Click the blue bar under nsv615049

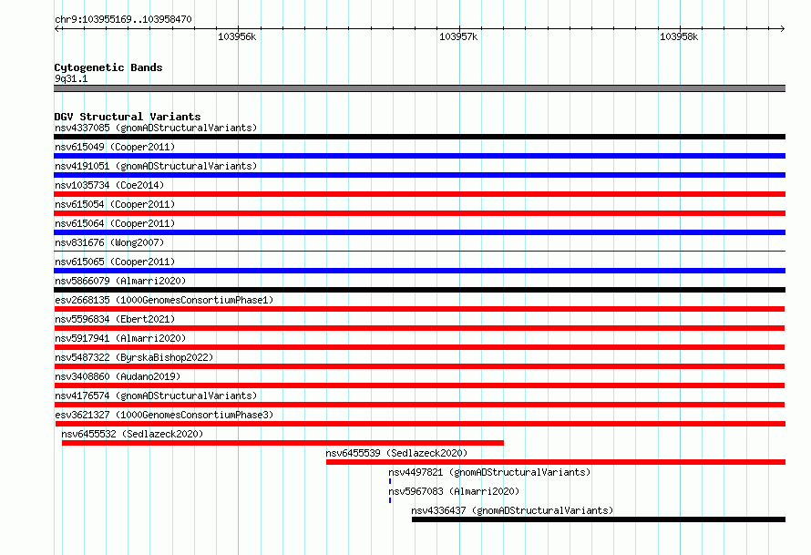pos(419,156)
